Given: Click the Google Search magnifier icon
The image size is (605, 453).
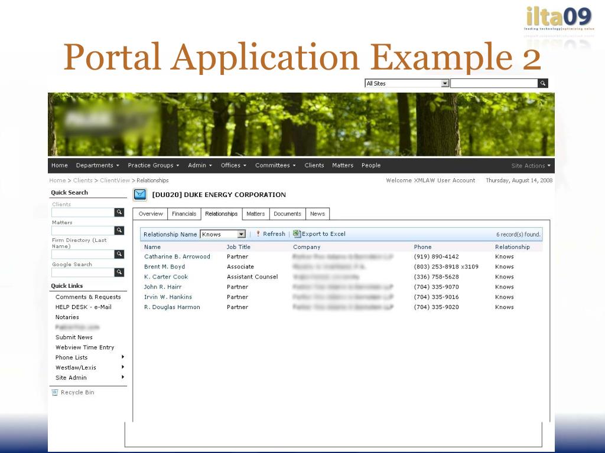Looking at the screenshot, I should click(119, 273).
